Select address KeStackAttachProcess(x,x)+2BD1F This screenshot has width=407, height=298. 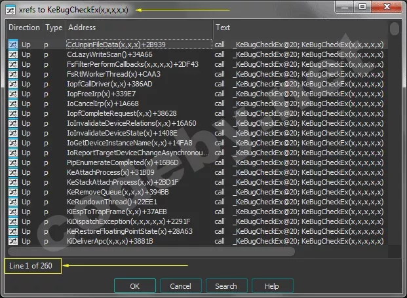click(x=123, y=182)
